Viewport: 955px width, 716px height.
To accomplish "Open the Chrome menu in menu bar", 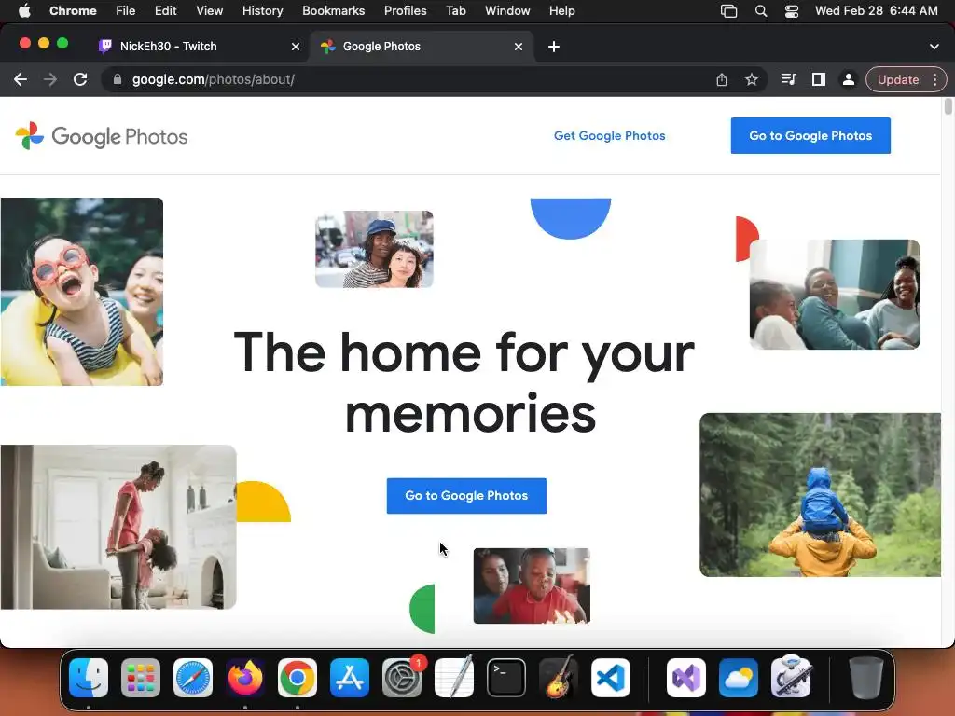I will [x=73, y=11].
